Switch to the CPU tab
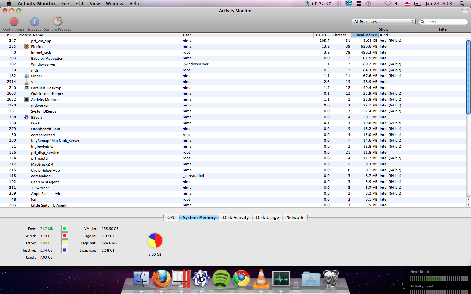 point(171,217)
